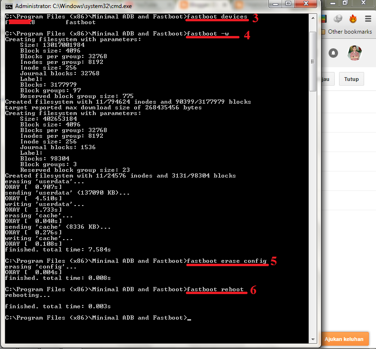Click the Ajukan keluhan button

pyautogui.click(x=344, y=339)
